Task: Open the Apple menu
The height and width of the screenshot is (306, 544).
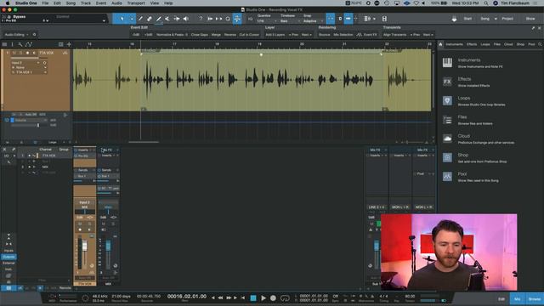Action: pyautogui.click(x=8, y=3)
